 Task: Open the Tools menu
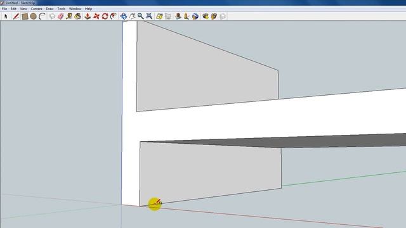pos(62,9)
